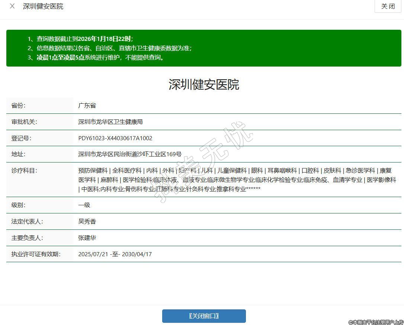Click the query data cutoff date notice
Viewport: 404px width, 325px height.
pyautogui.click(x=84, y=39)
